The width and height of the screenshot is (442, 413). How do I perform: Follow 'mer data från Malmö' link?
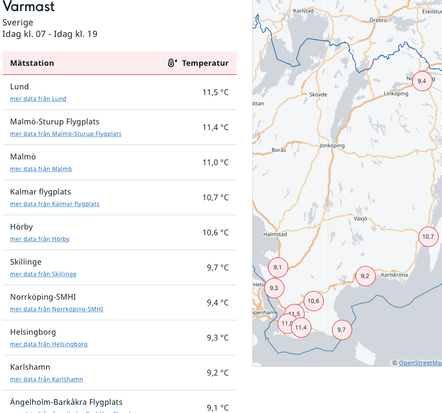coord(41,169)
